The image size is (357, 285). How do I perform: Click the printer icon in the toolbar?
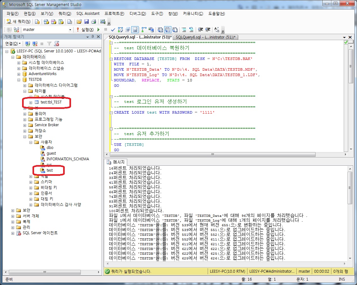93,22
